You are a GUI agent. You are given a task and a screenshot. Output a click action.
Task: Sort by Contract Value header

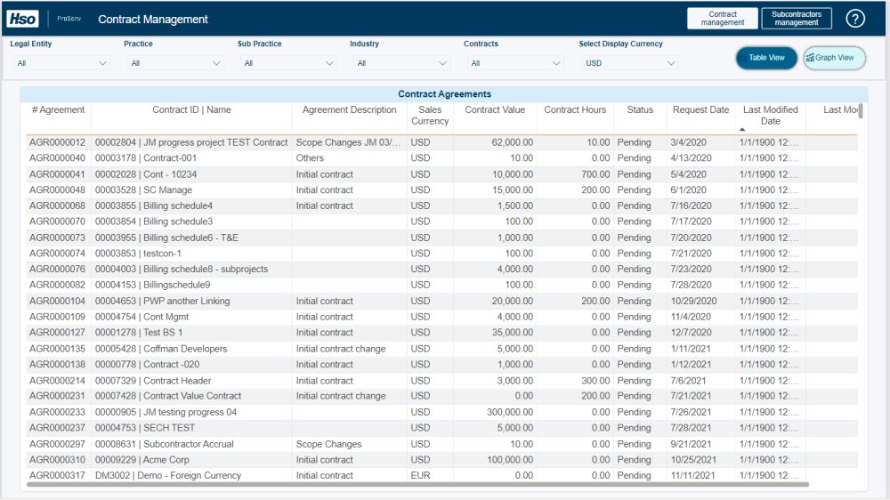pyautogui.click(x=495, y=110)
